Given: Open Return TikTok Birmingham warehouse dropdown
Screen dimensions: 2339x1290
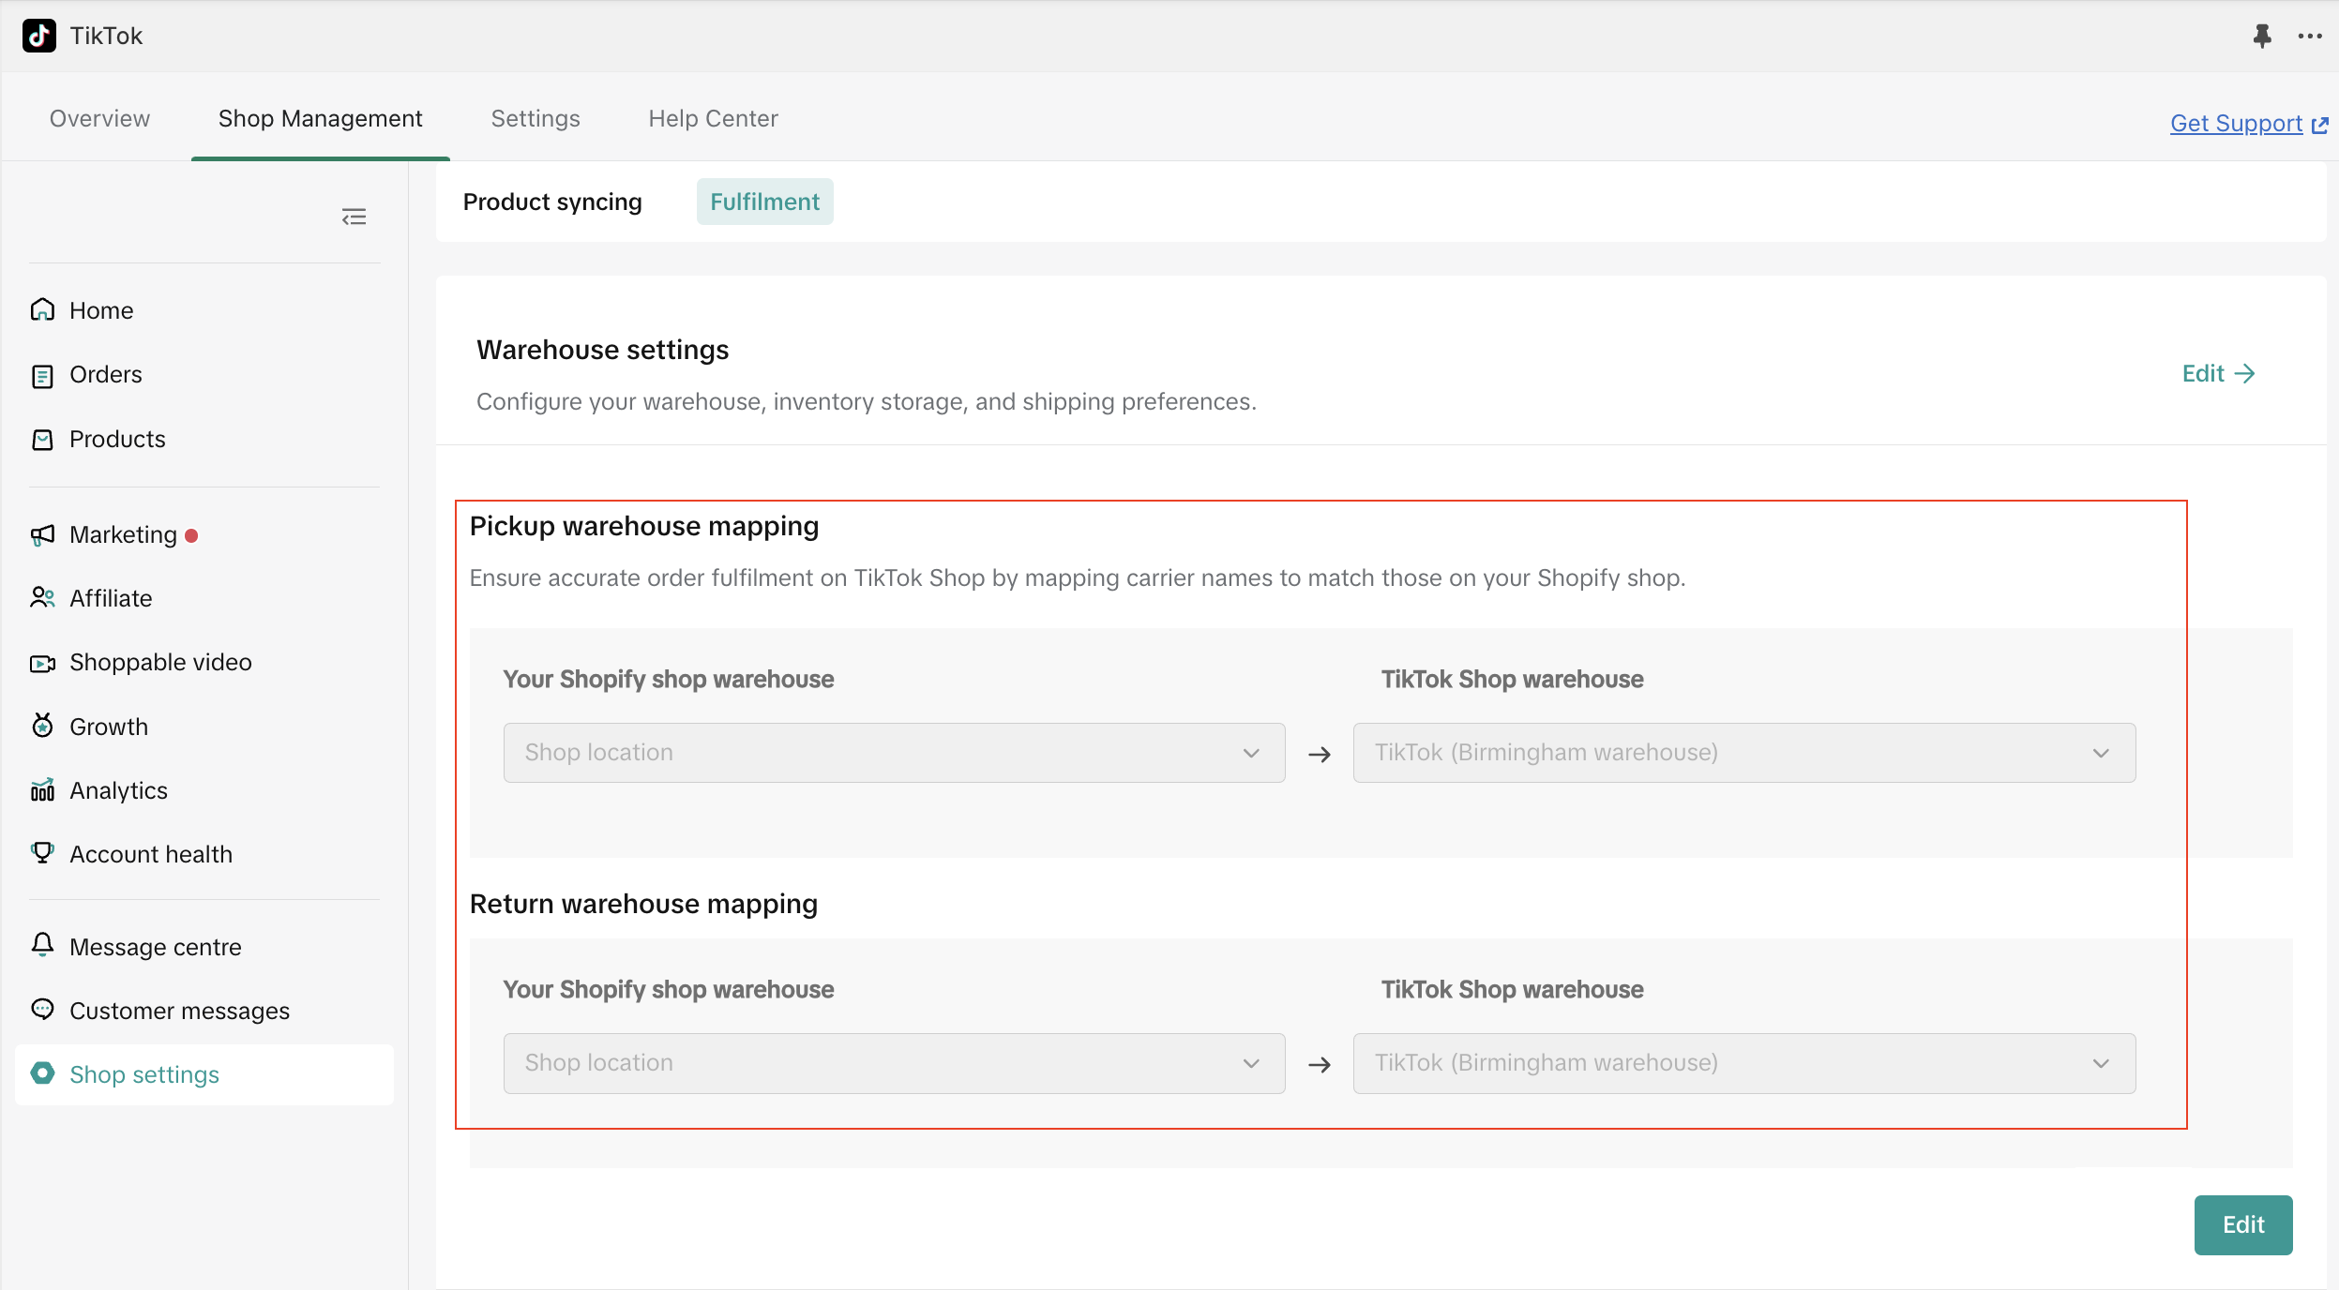Looking at the screenshot, I should point(1744,1063).
